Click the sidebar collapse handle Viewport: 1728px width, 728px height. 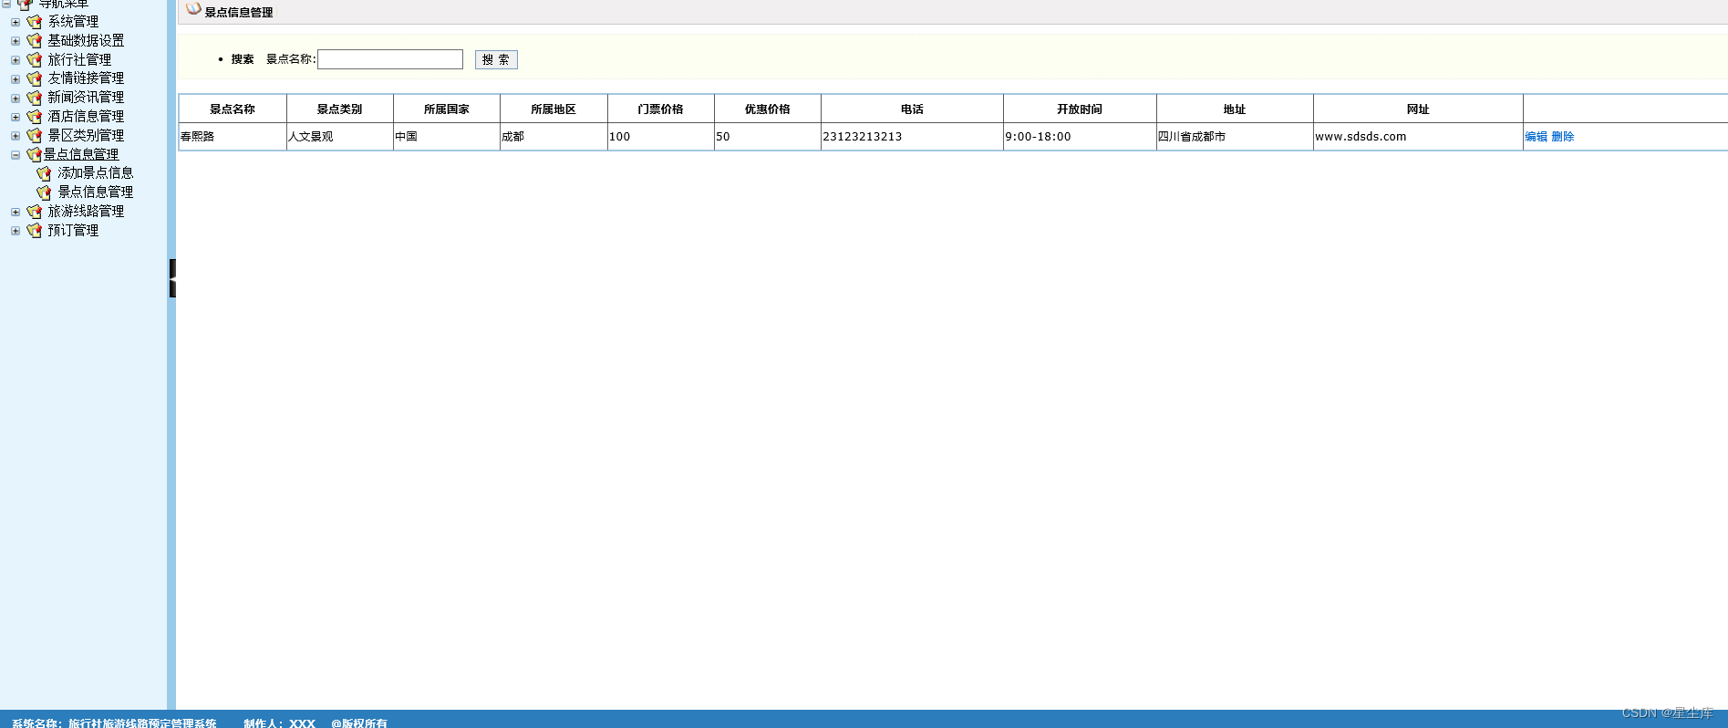(x=172, y=278)
